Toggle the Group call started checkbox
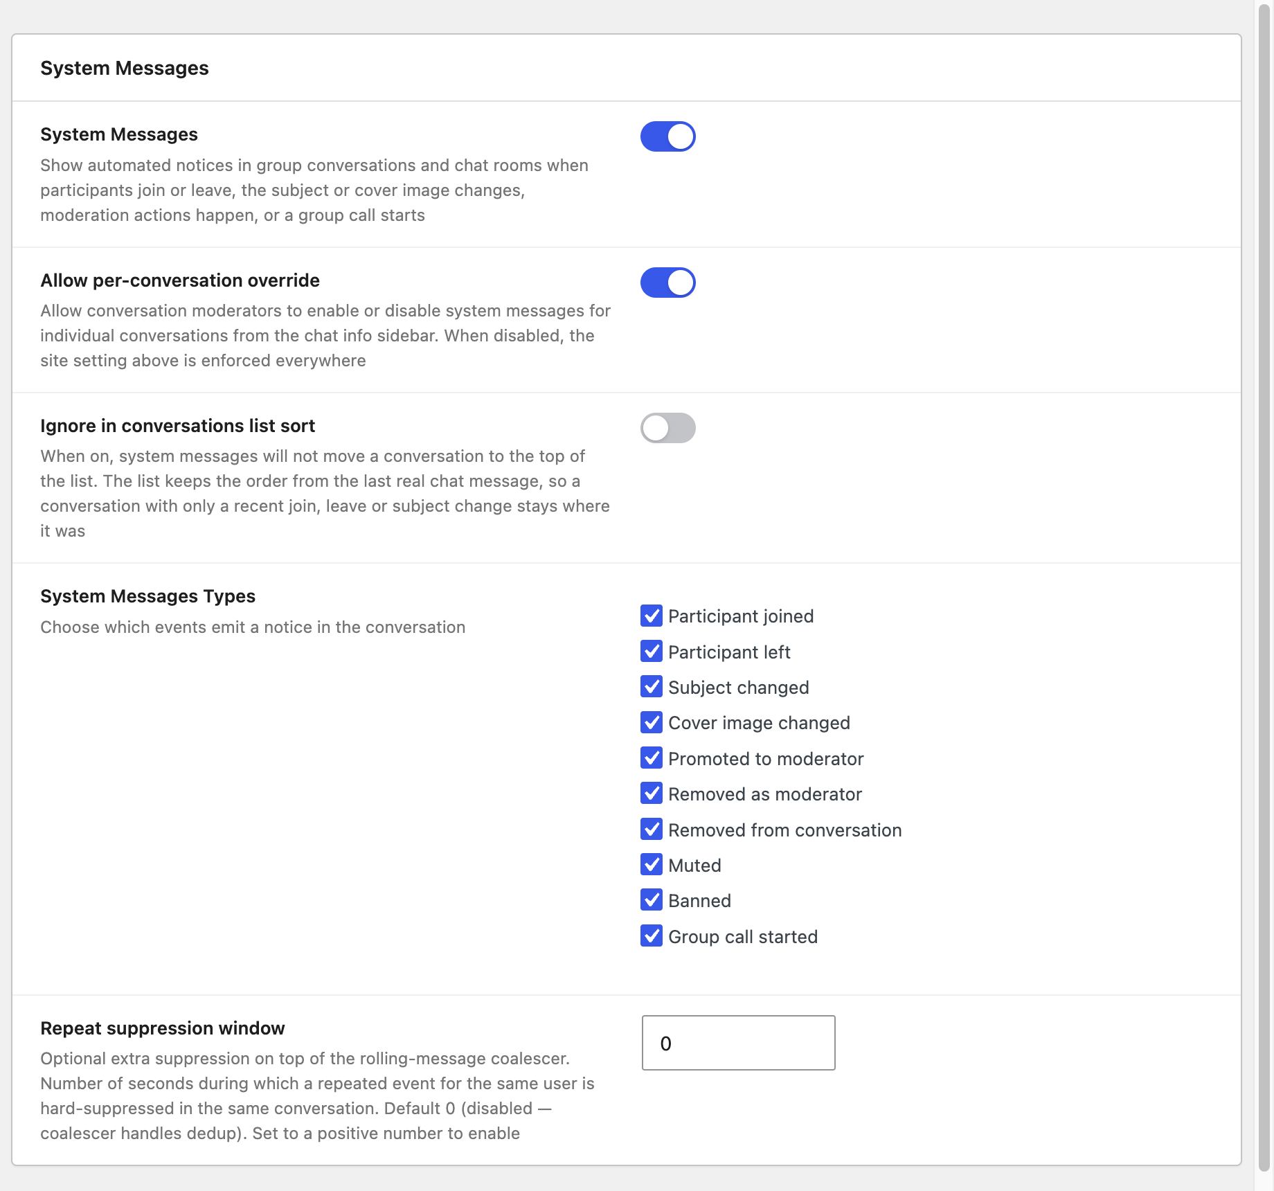Viewport: 1274px width, 1191px height. 652,936
